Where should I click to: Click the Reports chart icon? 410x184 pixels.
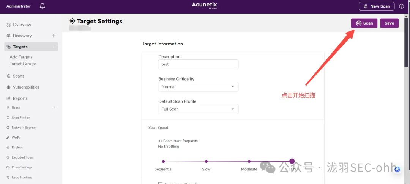[x=9, y=98]
